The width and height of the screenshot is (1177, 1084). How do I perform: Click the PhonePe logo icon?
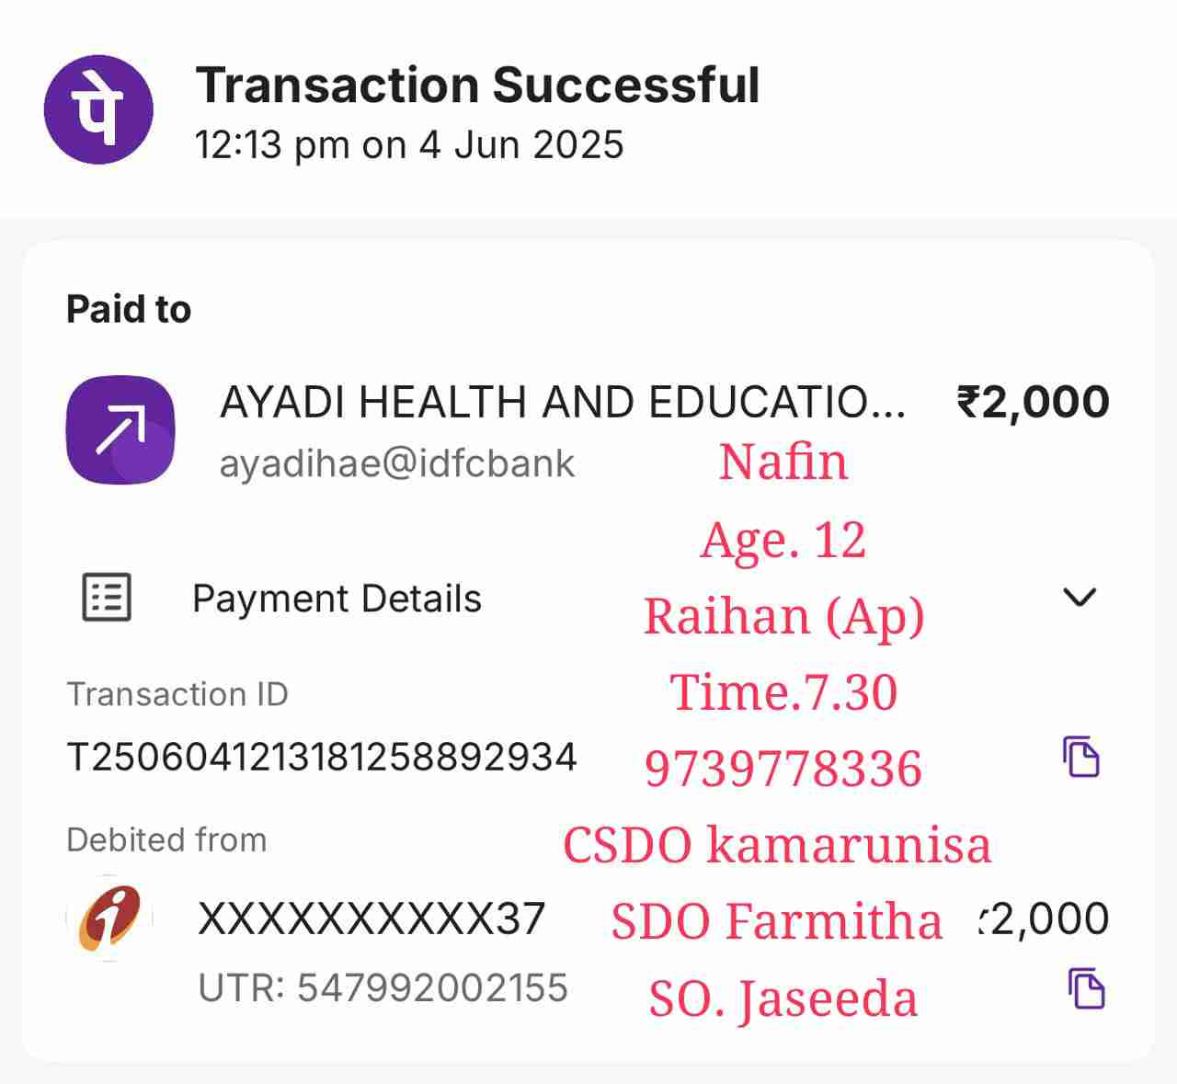pos(98,109)
